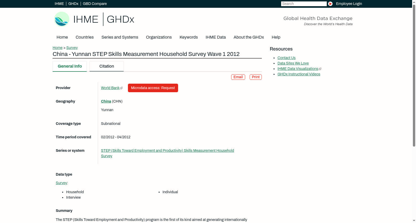
Task: Click Yunnan geography text
Action: pos(107,110)
